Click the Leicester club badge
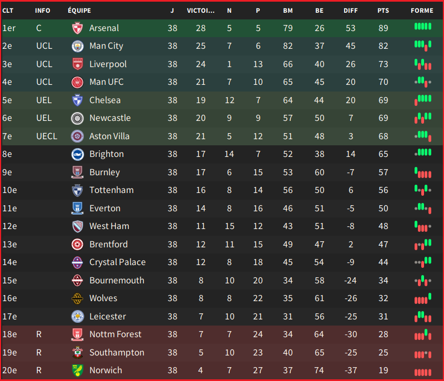Screen dimensions: 444x381 pos(77,316)
